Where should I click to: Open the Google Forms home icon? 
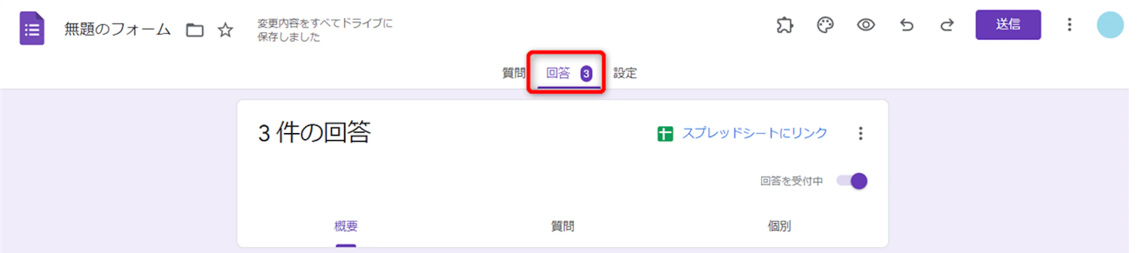[32, 28]
